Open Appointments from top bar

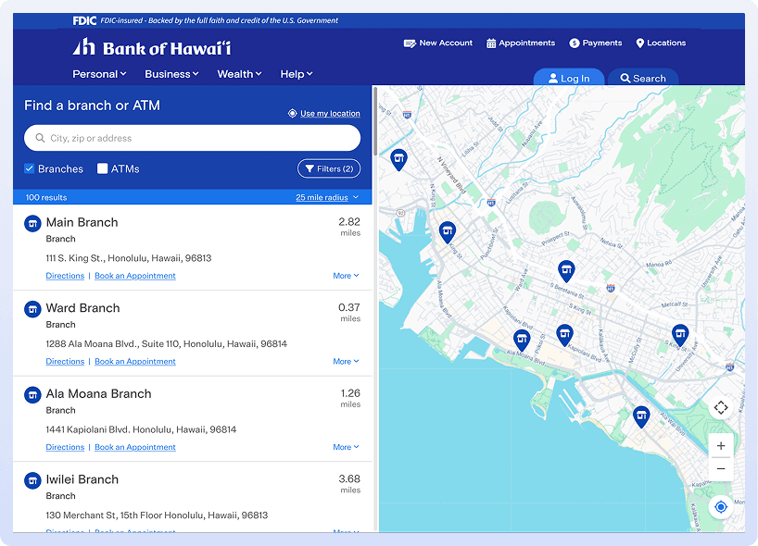tap(521, 43)
